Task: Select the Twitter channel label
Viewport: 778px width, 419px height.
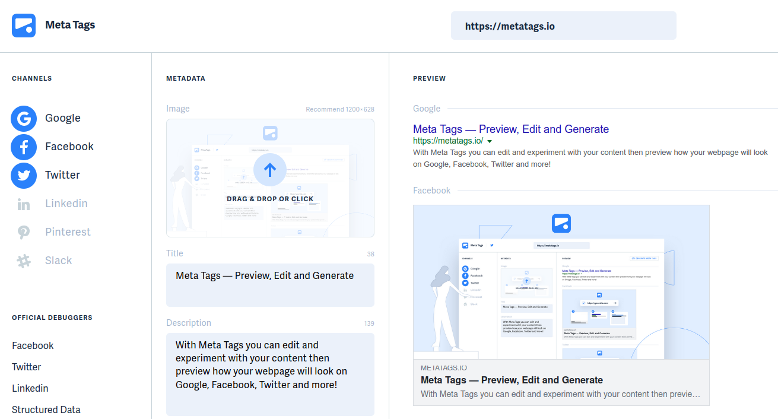Action: coord(62,175)
